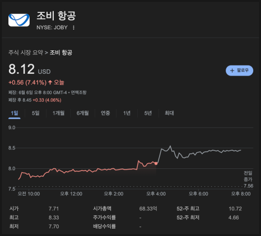
Task: Click the 오후 4:00 axis label
Action: [x=156, y=194]
